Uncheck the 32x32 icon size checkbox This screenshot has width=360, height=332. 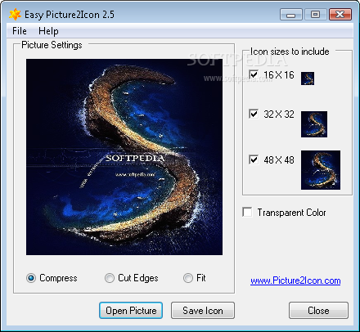[254, 114]
